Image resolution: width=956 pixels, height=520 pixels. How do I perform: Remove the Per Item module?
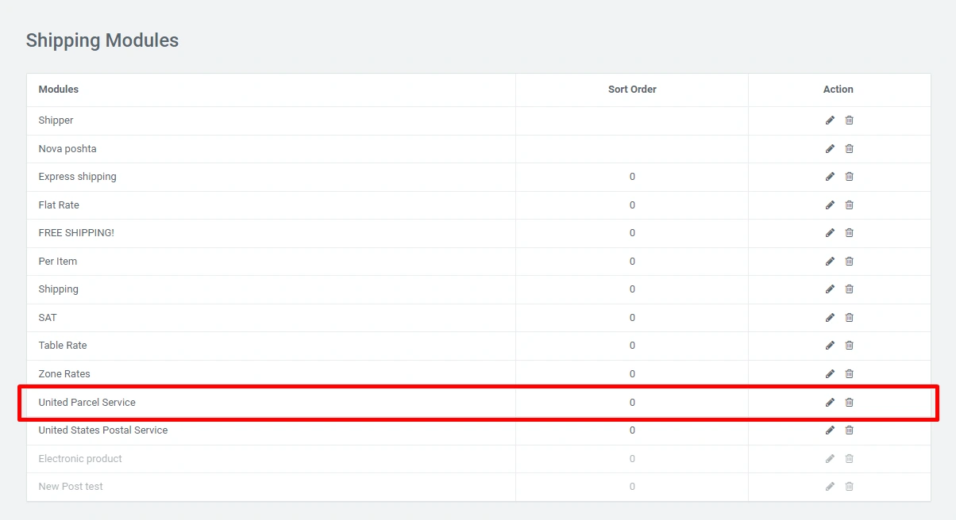(849, 262)
